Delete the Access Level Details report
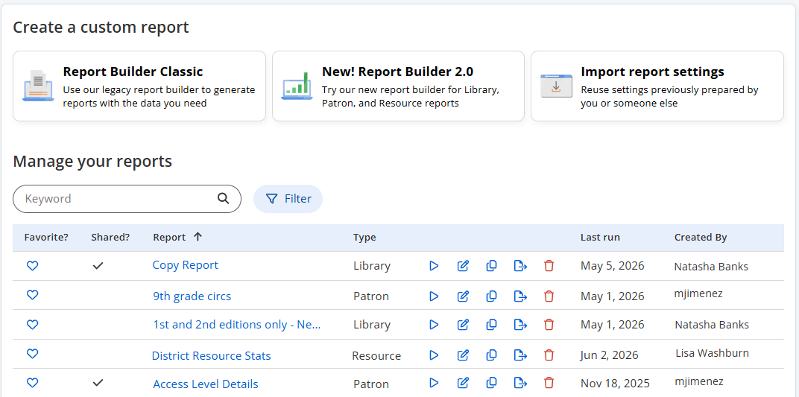This screenshot has height=397, width=799. coord(549,383)
